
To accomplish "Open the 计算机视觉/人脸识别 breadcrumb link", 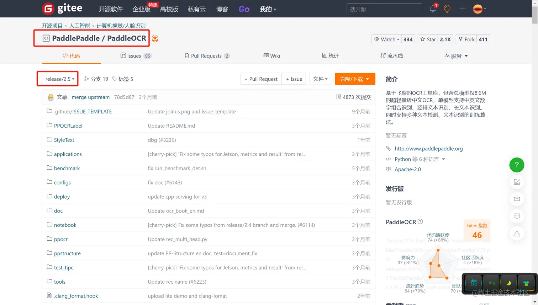I will tap(121, 26).
